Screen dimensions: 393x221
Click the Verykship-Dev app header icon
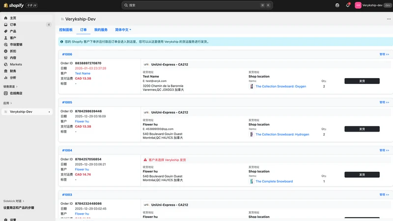[62, 19]
